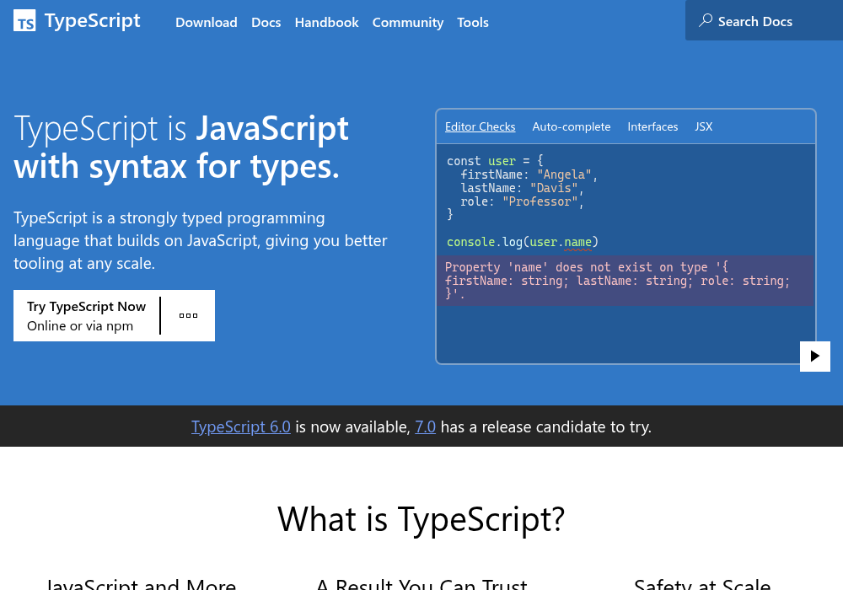Switch to the Interfaces tab

pyautogui.click(x=652, y=126)
